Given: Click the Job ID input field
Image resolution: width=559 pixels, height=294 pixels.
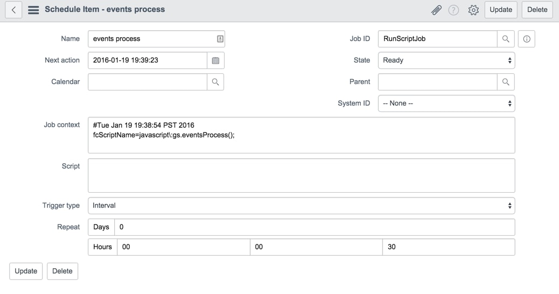Looking at the screenshot, I should click(x=438, y=39).
